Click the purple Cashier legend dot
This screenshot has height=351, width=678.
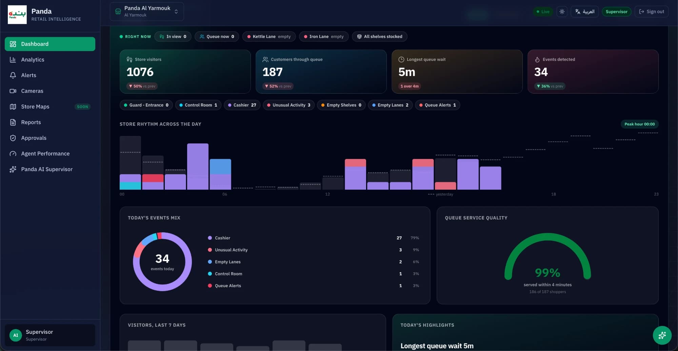210,238
